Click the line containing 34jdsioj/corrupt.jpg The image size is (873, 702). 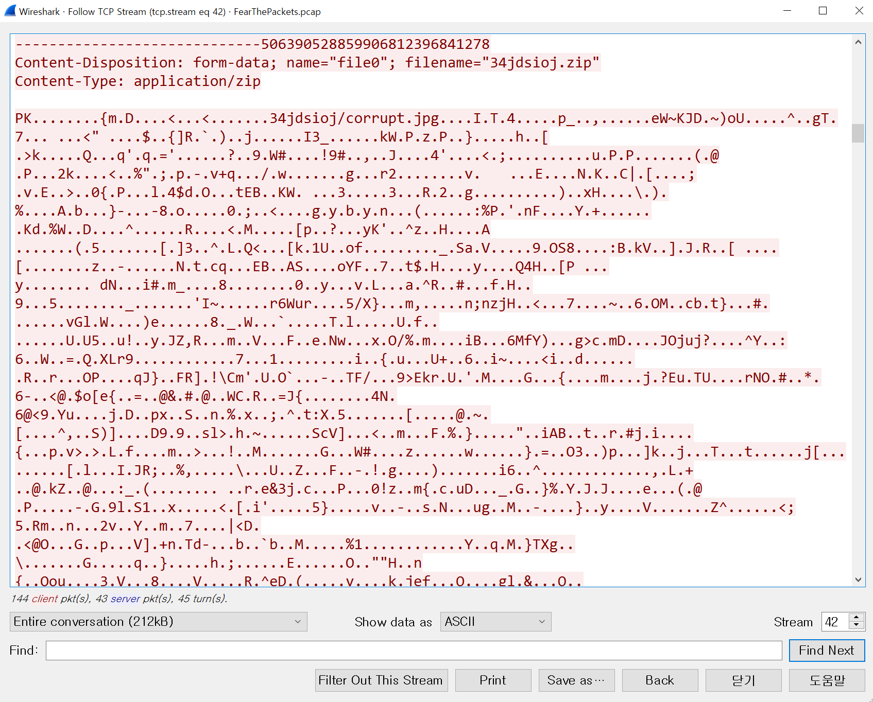tap(426, 118)
